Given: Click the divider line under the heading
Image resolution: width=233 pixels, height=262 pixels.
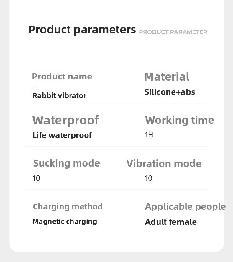Looking at the screenshot, I should tap(119, 43).
